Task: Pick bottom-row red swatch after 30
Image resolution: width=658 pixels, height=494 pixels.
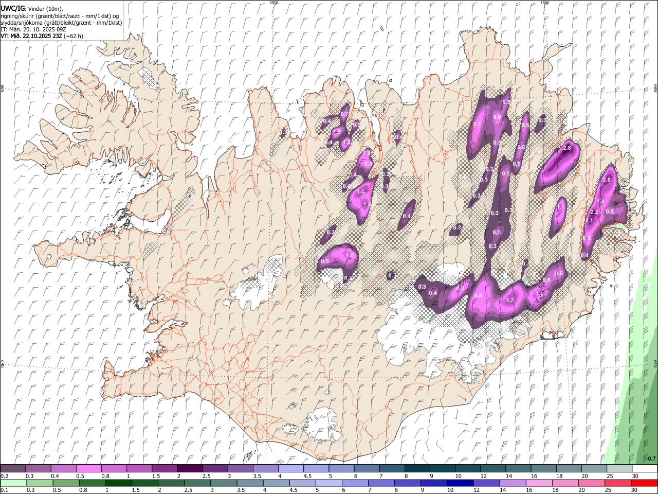Action: (x=644, y=483)
